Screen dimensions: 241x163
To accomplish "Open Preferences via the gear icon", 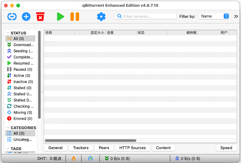I will coord(101,17).
